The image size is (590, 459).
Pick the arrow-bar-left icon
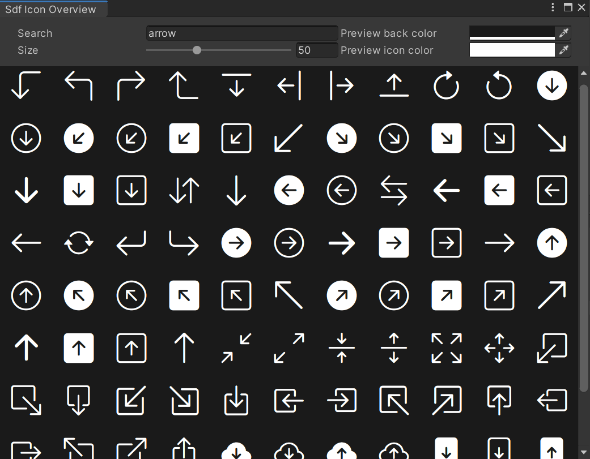point(289,85)
